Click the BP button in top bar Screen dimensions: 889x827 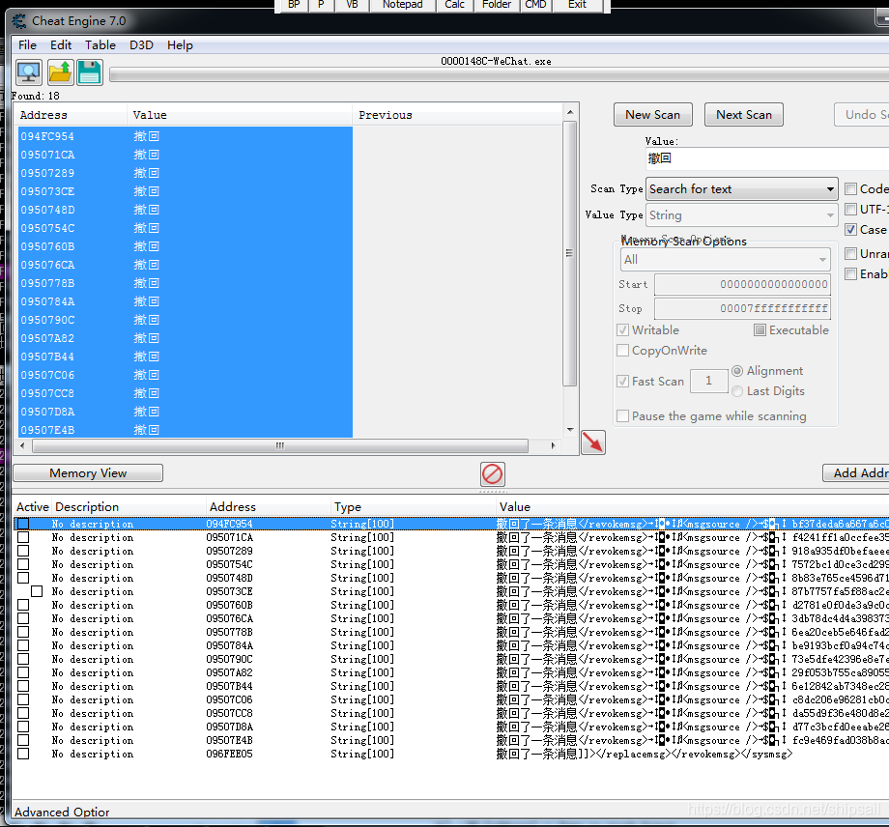pos(294,5)
